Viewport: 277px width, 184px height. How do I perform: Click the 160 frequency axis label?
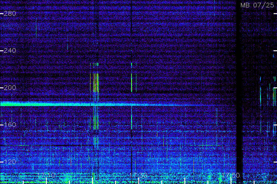[x=10, y=125]
